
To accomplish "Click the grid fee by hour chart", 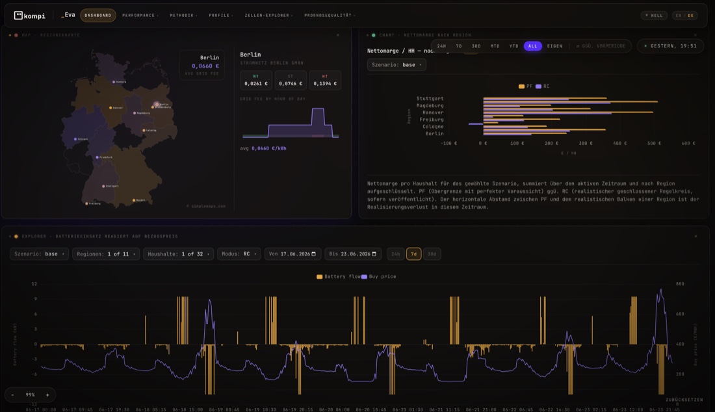I will pyautogui.click(x=291, y=122).
